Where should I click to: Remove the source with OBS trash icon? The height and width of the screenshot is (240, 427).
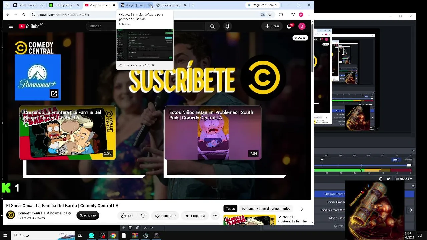130,228
